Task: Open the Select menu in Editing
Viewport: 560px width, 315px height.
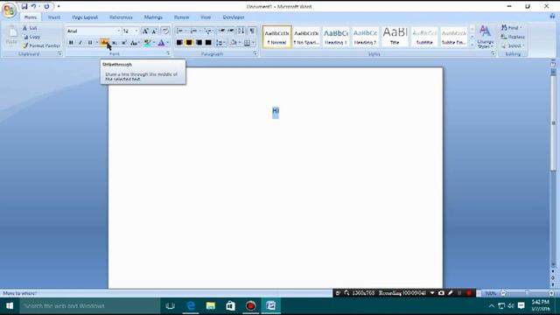Action: pos(513,45)
